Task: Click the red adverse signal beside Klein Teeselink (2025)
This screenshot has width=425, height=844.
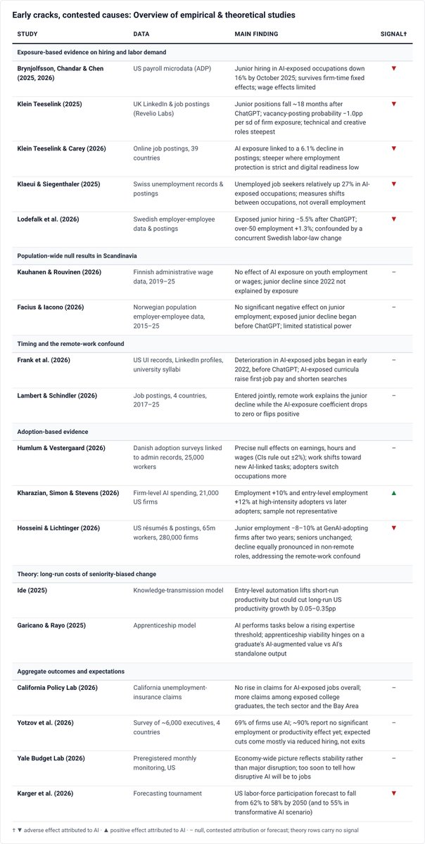Action: [x=393, y=104]
